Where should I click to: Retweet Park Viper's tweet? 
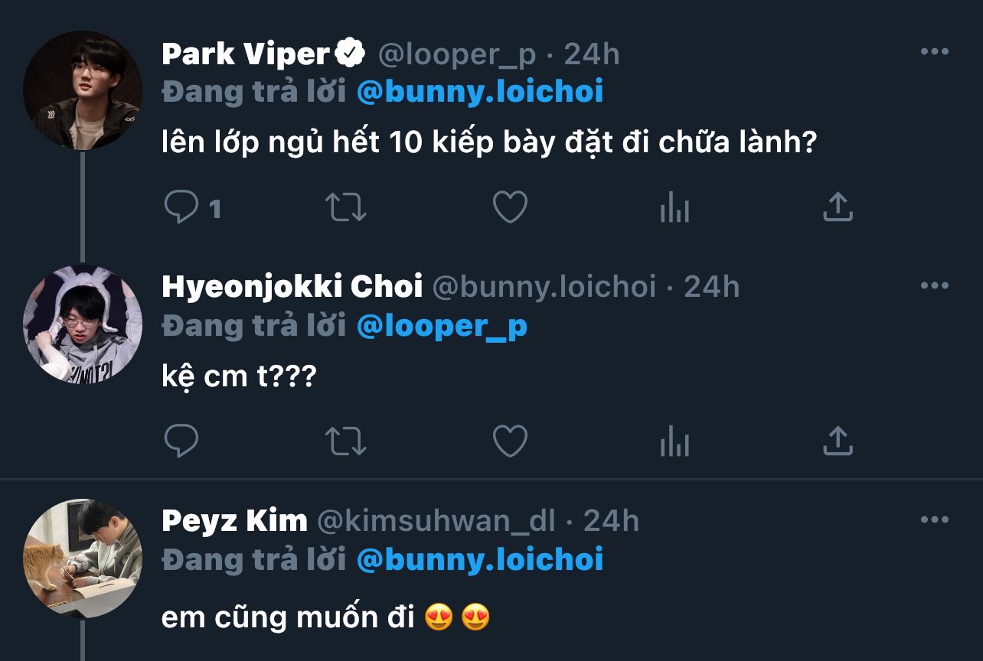coord(346,207)
